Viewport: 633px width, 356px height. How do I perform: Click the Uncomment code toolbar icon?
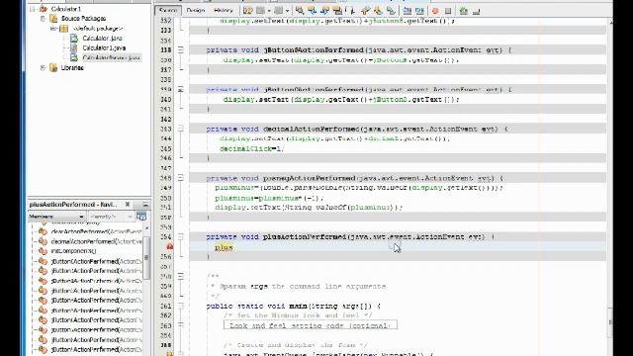(x=477, y=11)
